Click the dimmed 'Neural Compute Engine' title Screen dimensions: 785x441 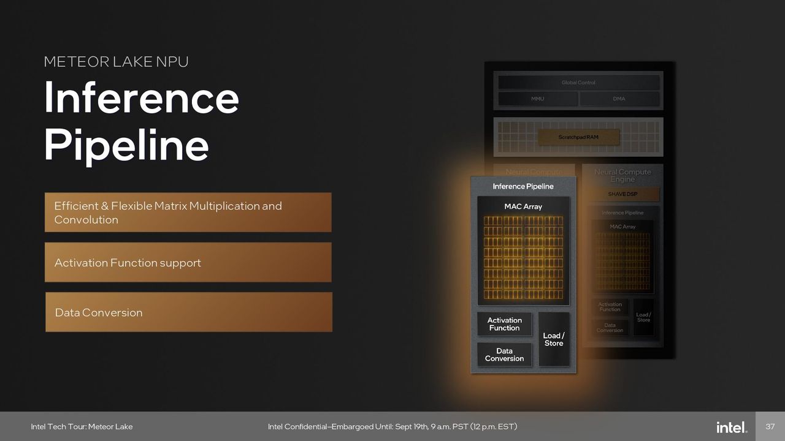pyautogui.click(x=622, y=176)
